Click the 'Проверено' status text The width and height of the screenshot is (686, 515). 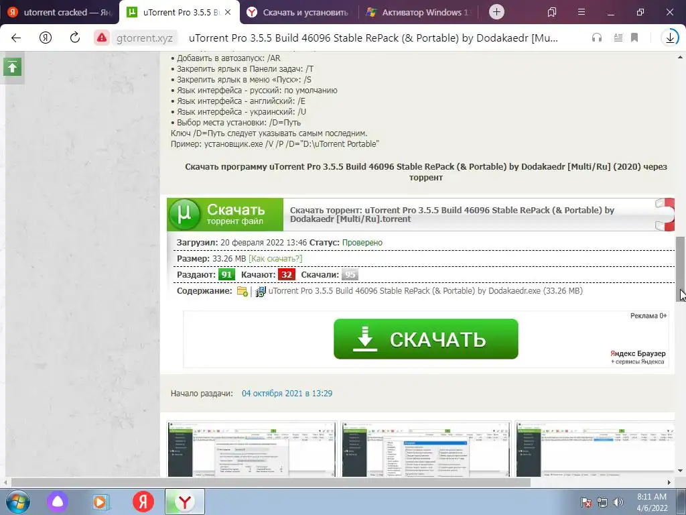coord(362,243)
